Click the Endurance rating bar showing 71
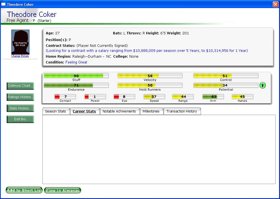280x199 pixels. [76, 85]
